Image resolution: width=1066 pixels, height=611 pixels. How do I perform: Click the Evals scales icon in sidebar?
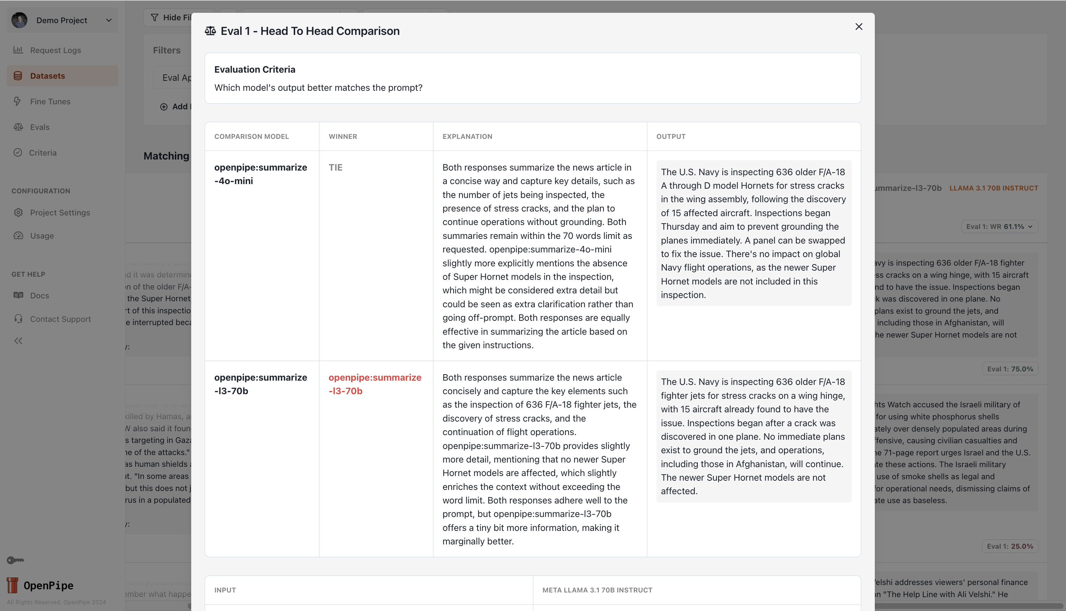(x=18, y=127)
